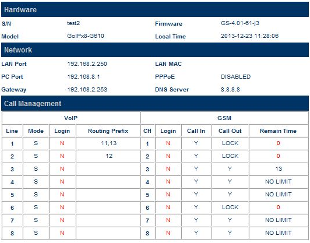Click the Gateway address 192.168.2.253
This screenshot has height=243, width=310.
point(87,90)
